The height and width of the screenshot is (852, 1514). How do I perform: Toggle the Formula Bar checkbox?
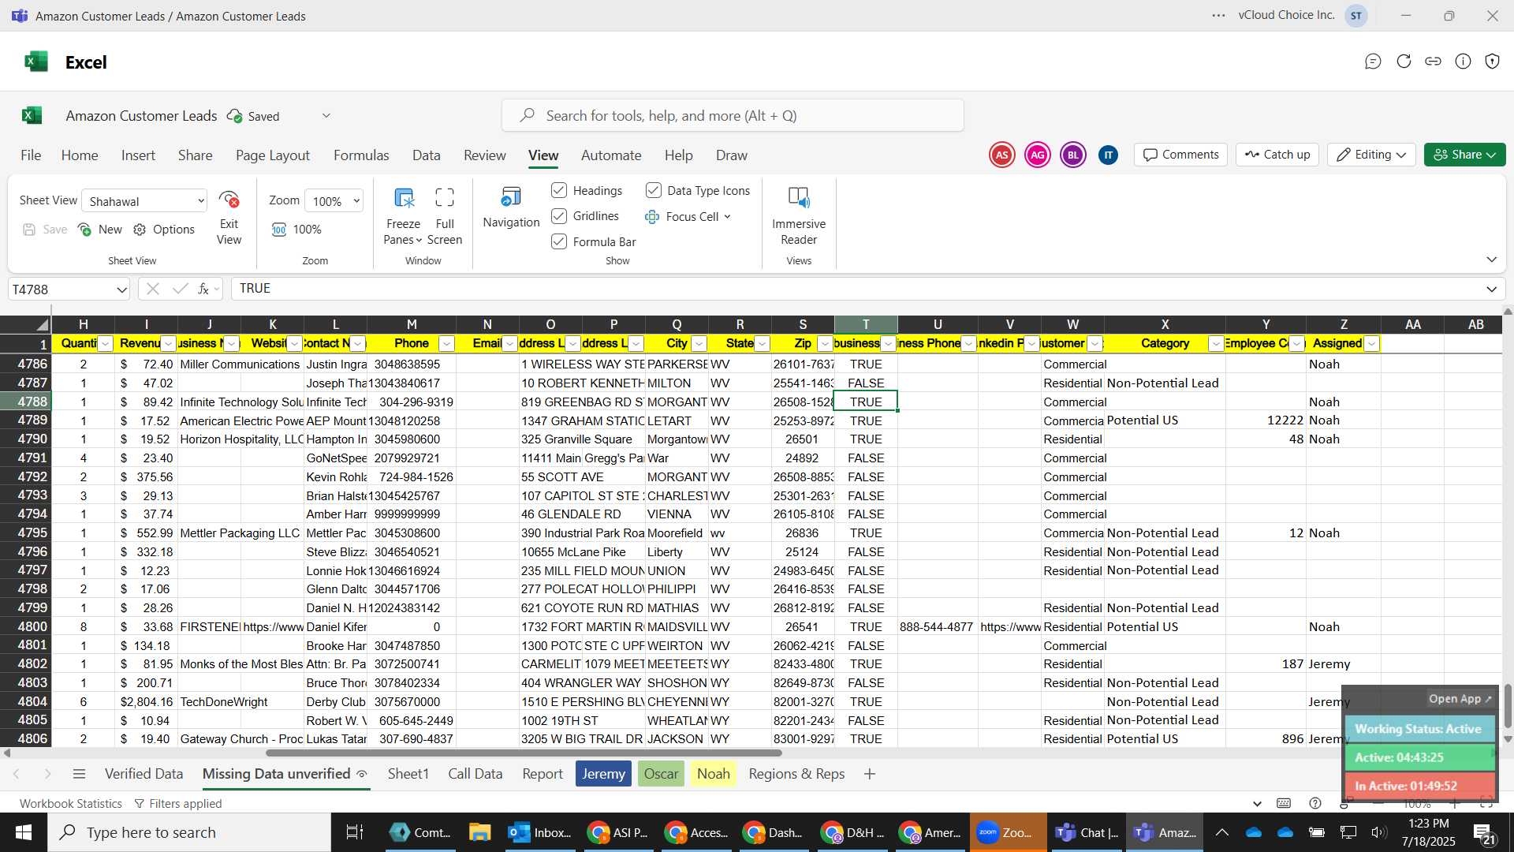(559, 241)
